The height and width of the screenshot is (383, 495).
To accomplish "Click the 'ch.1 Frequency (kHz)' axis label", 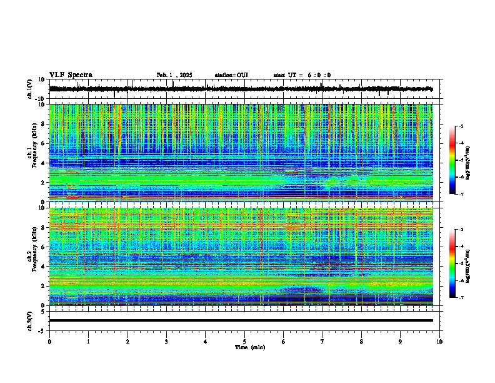I will point(32,145).
